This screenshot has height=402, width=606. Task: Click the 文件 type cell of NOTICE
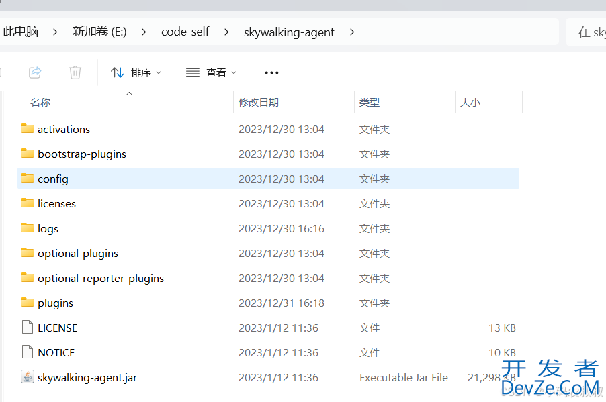click(x=369, y=352)
